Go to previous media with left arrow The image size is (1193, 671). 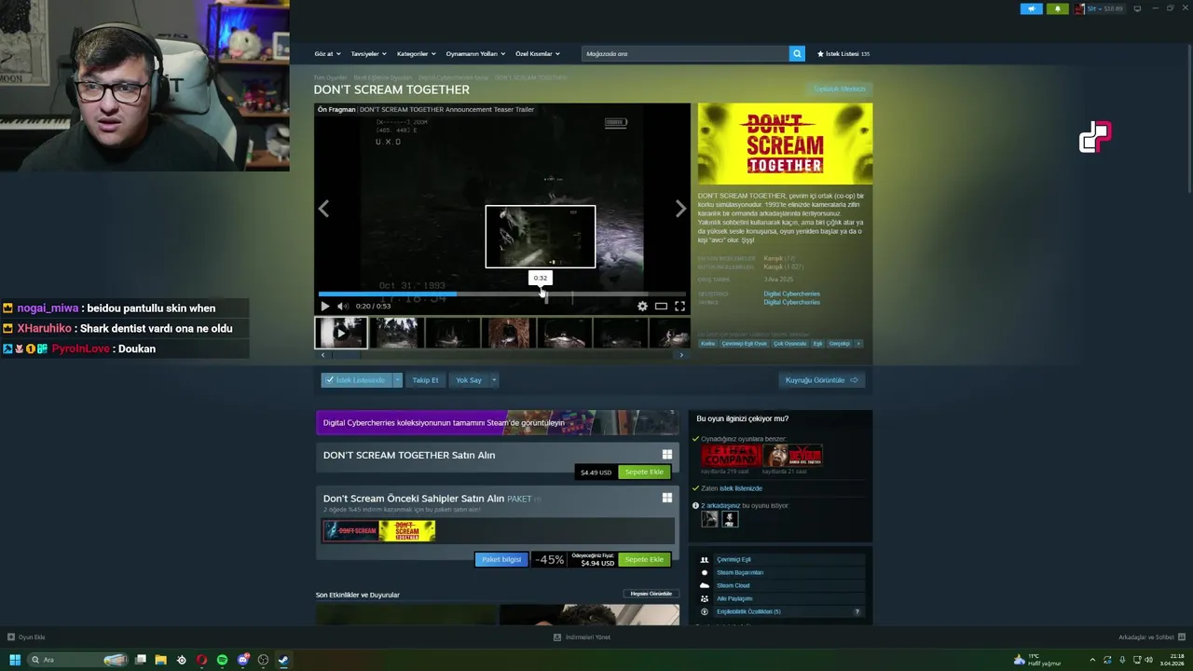coord(323,210)
